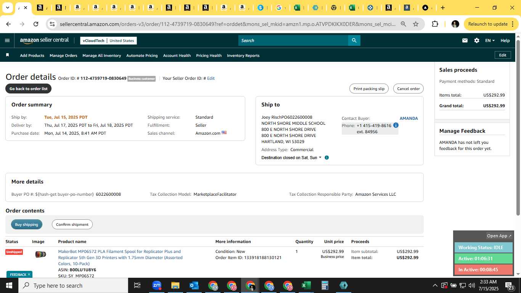Edit Your Seller Order ID link
Screen dimensions: 521x293
211,78
